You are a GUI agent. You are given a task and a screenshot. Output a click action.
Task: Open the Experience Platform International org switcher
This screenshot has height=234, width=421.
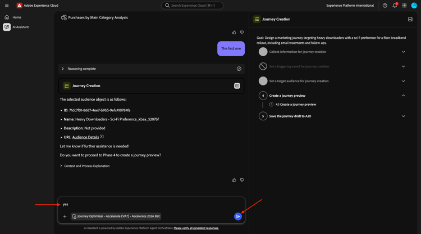coord(350,6)
